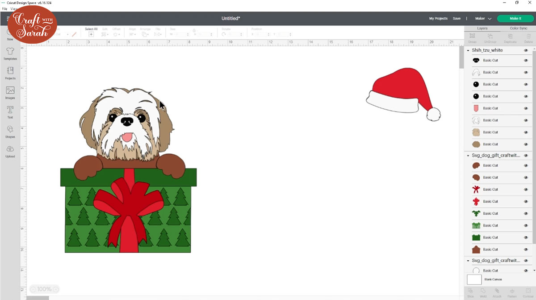Click the Delete icon in Layers panel

tap(528, 36)
